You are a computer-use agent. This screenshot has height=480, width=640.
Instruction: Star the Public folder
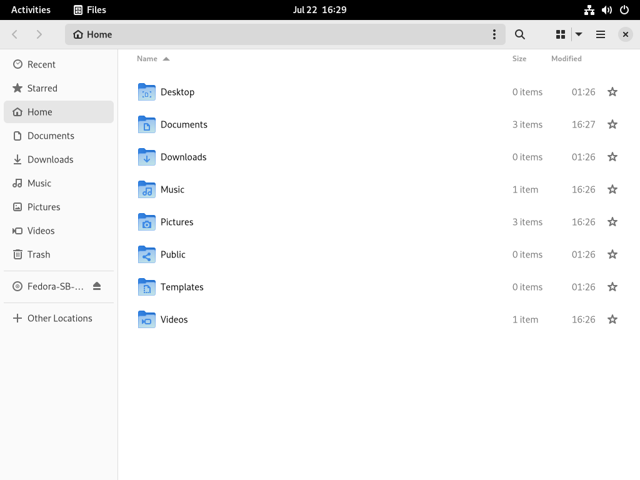click(x=612, y=254)
